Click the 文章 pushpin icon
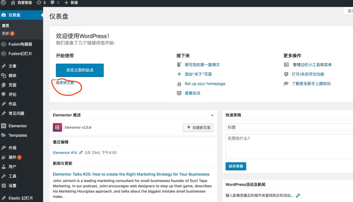The image size is (353, 202). pos(4,66)
